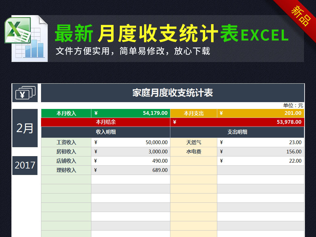Screen dimensions: 316x237
Task: Select the red 本月结余 cell
Action: 106,122
